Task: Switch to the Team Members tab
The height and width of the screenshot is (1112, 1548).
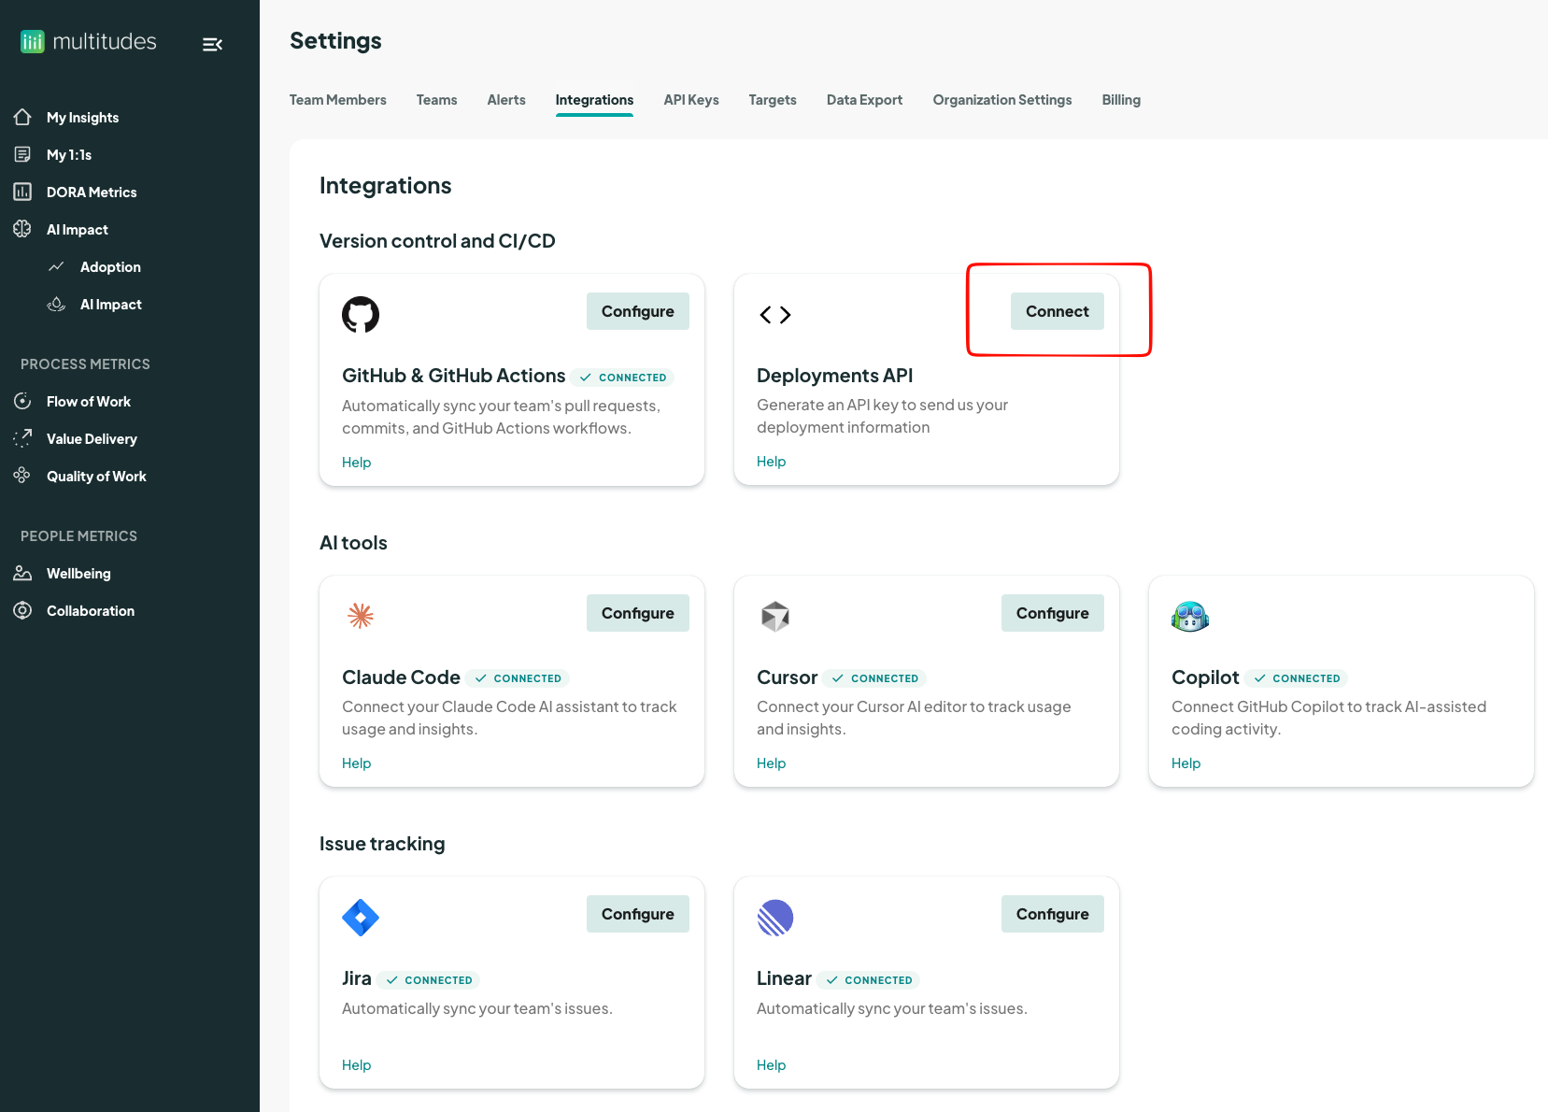Action: coord(337,100)
